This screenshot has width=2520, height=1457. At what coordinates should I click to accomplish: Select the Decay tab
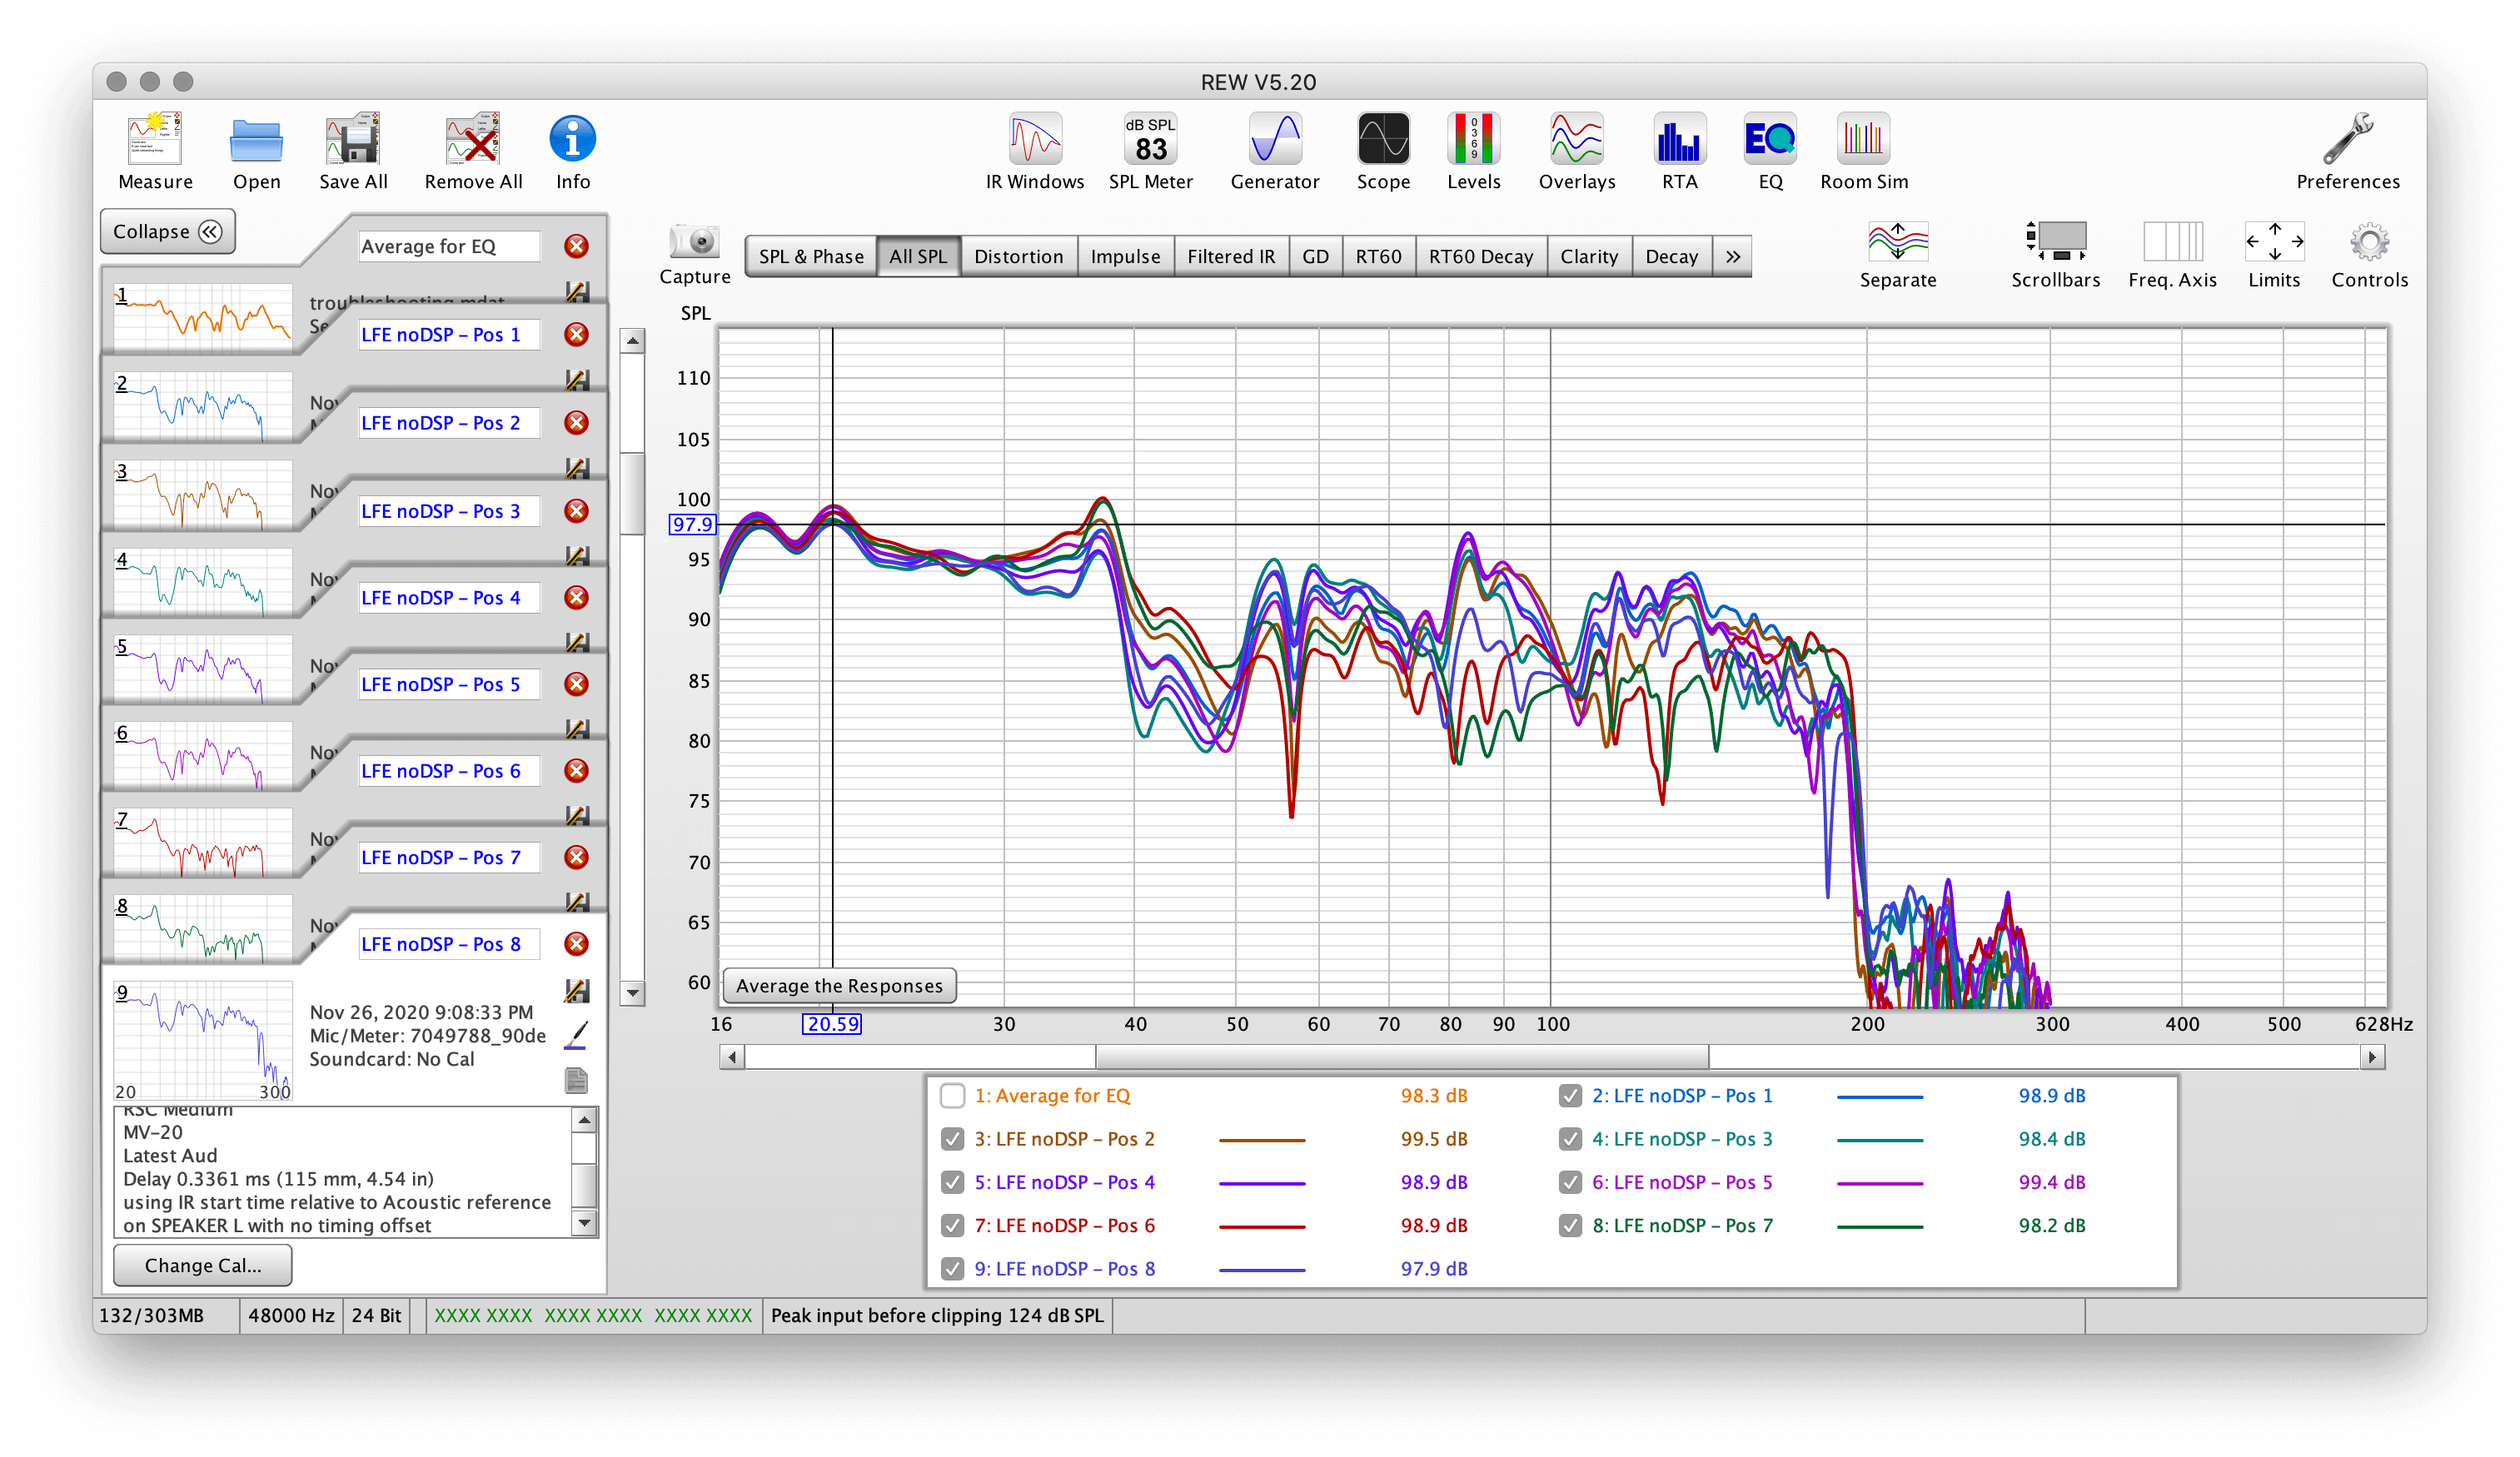coord(1671,257)
